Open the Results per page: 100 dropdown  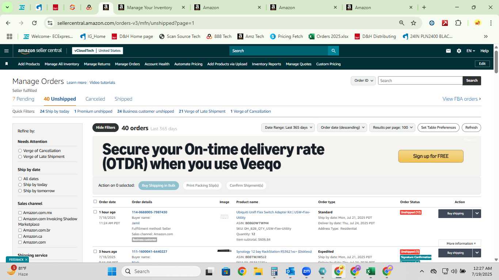tap(392, 127)
